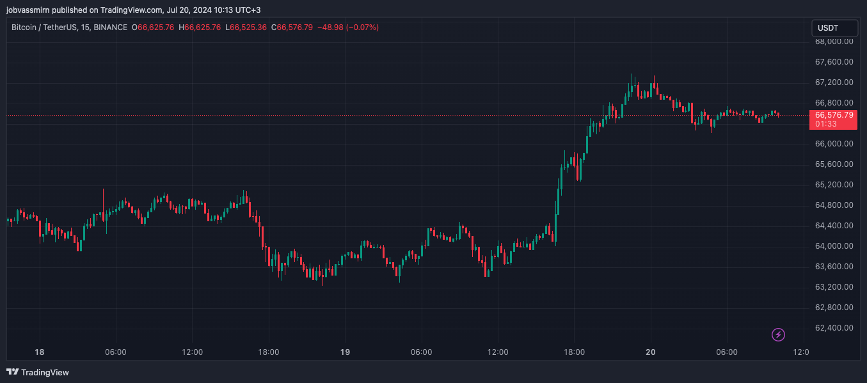The width and height of the screenshot is (867, 383).
Task: Click the Low value 66,525.36 in the legend
Action: [x=248, y=27]
